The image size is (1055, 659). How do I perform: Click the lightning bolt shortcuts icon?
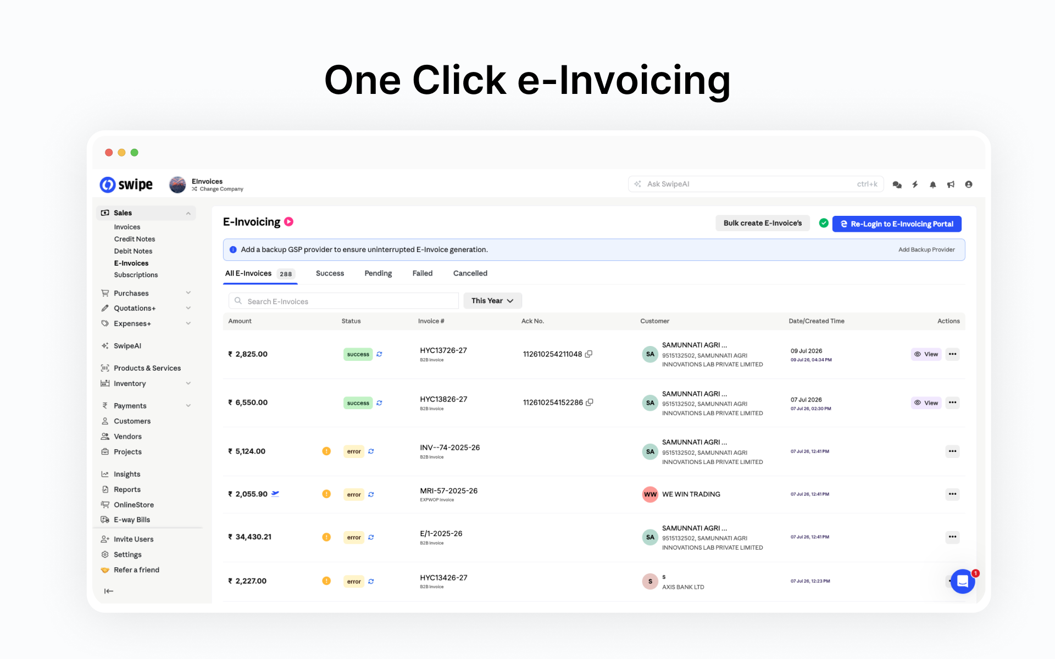click(x=915, y=185)
